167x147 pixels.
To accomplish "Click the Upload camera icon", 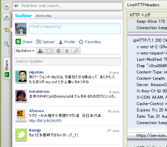I will (39, 42).
